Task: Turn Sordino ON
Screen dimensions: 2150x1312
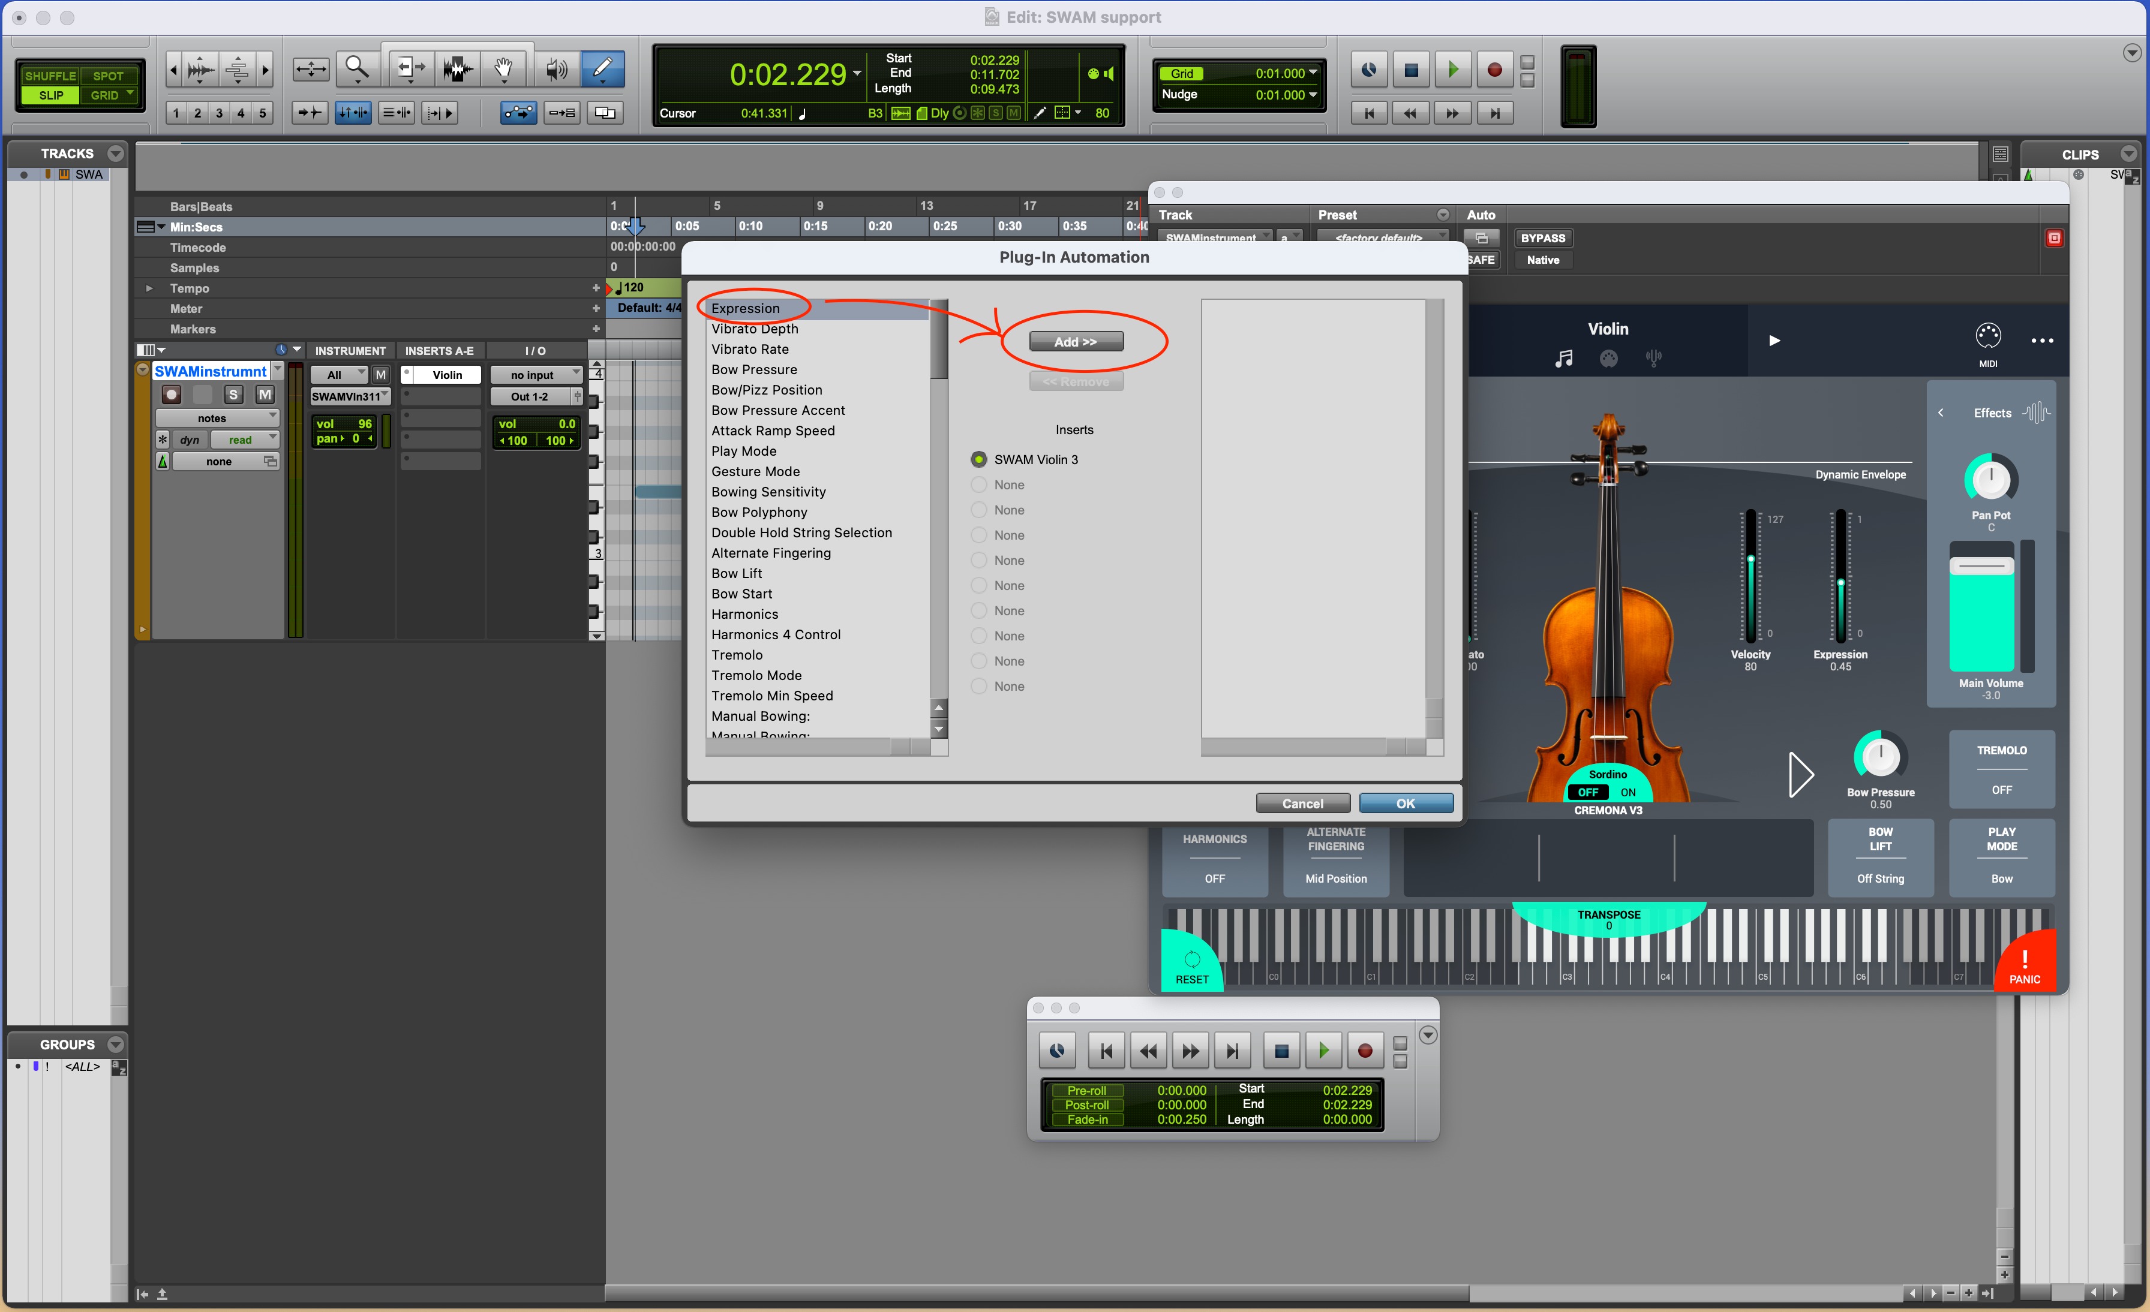Action: 1627,792
